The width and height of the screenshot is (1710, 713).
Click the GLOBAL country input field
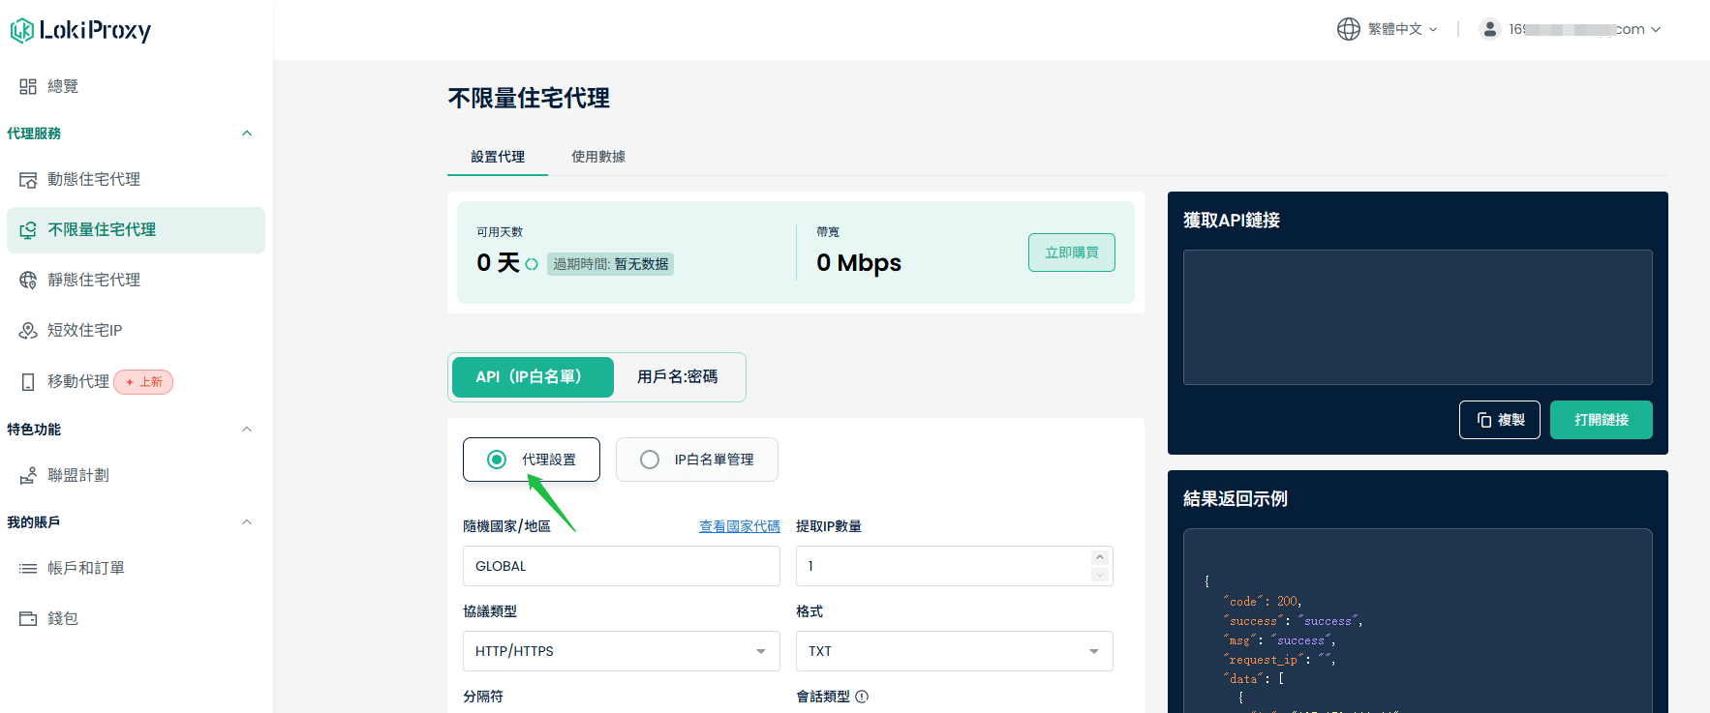pos(622,566)
